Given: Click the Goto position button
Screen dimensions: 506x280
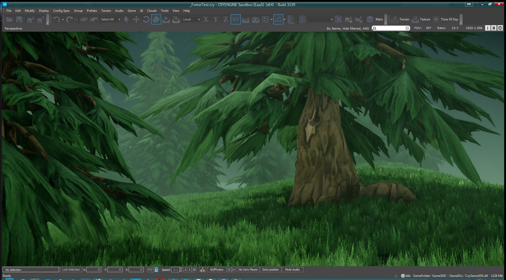Looking at the screenshot, I should click(x=270, y=270).
